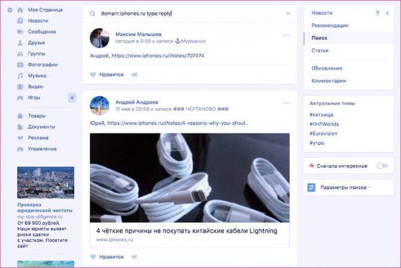Open Сообщения in the left sidebar
The width and height of the screenshot is (401, 268).
pos(42,32)
